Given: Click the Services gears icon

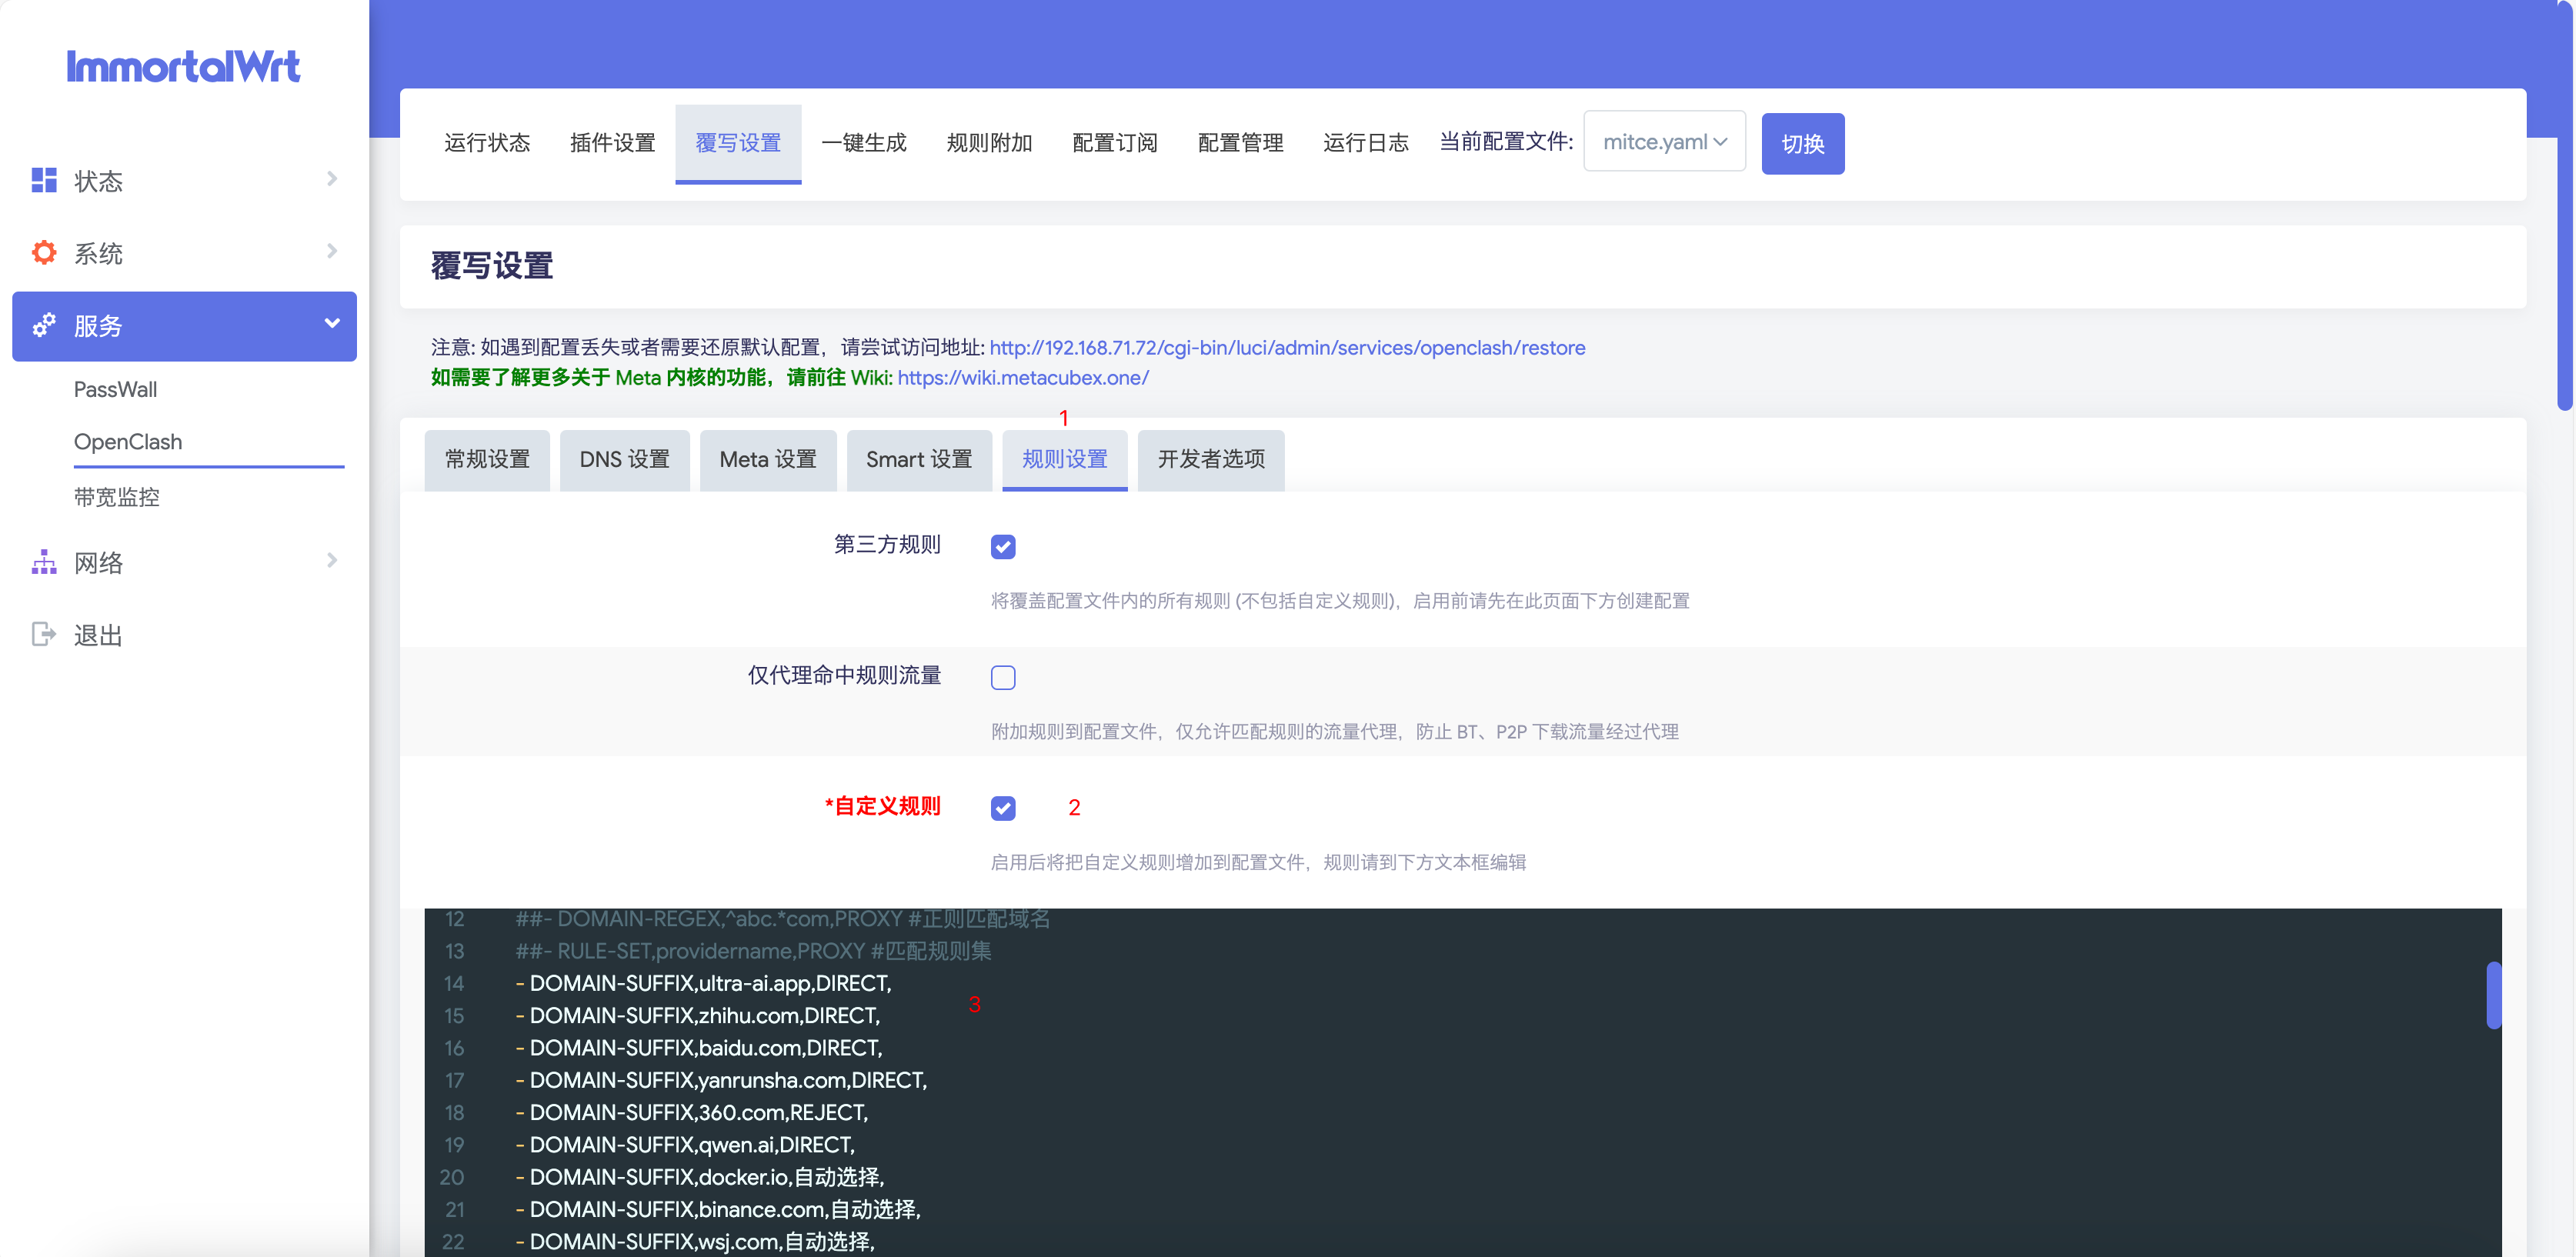Looking at the screenshot, I should click(44, 325).
